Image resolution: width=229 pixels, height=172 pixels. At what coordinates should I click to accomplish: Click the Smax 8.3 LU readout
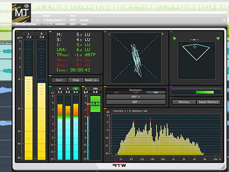coord(73,65)
